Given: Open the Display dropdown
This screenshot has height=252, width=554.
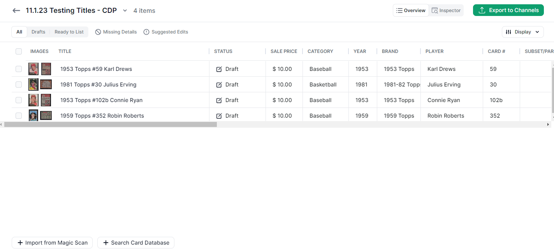Looking at the screenshot, I should point(523,32).
